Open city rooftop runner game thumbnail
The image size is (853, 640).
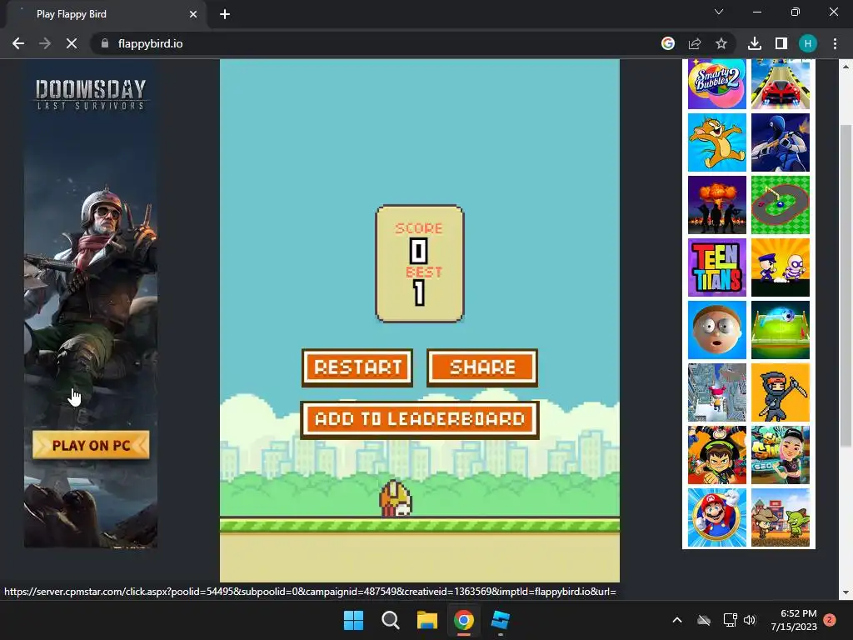(717, 393)
